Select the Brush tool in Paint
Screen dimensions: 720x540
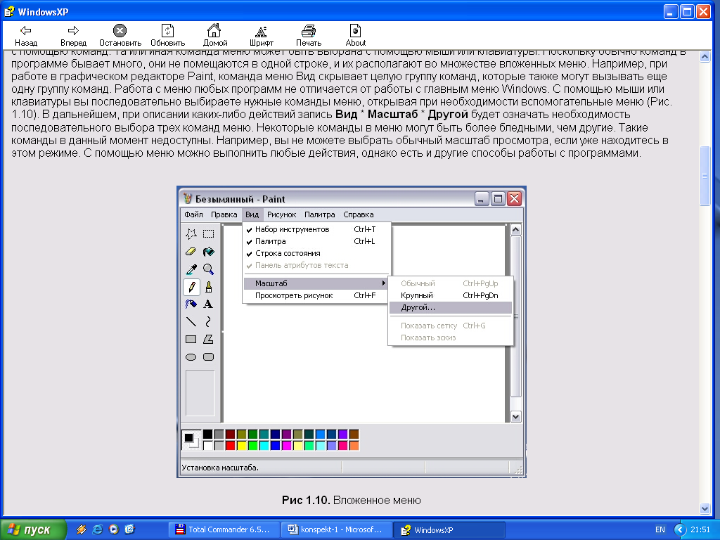[x=208, y=287]
